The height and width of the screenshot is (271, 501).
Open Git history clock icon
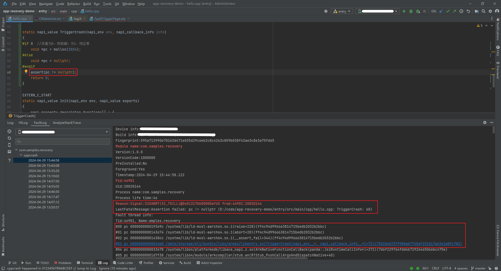point(461,11)
